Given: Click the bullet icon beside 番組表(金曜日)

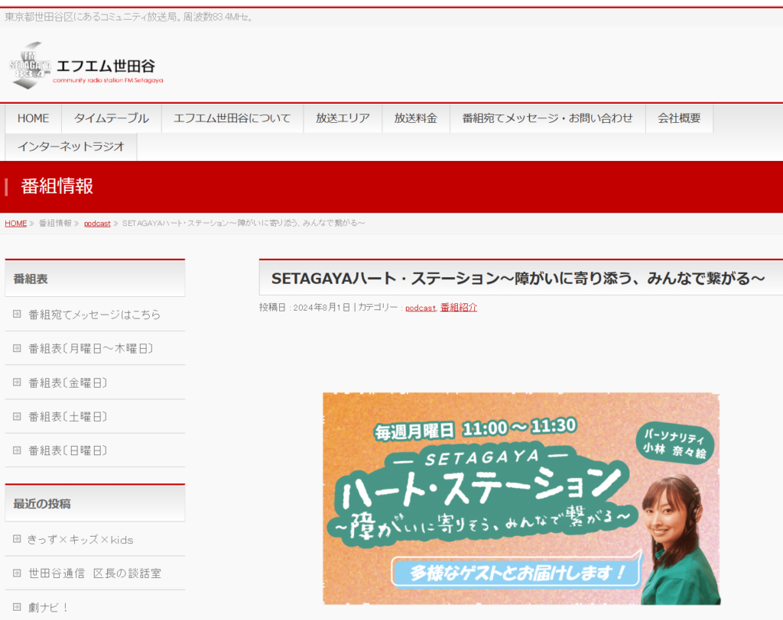Looking at the screenshot, I should point(17,383).
